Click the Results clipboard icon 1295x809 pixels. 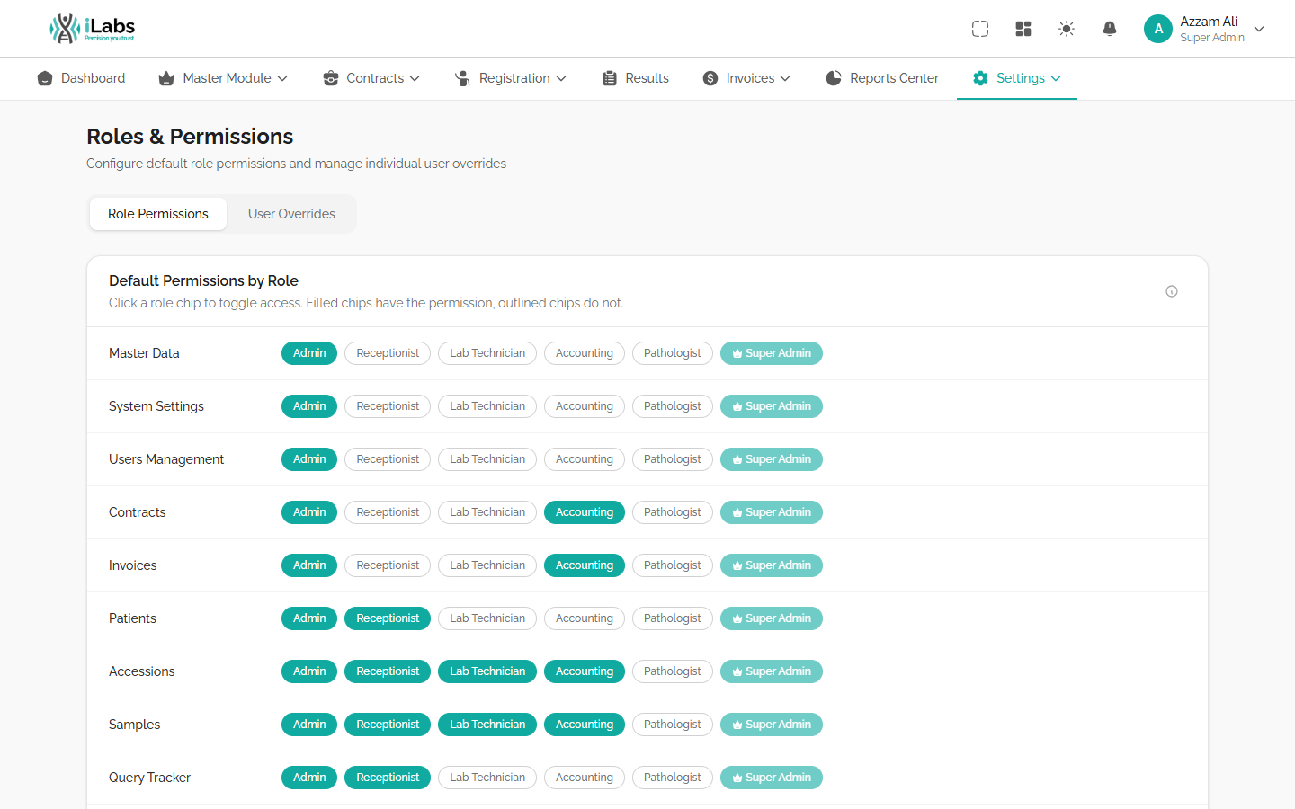(610, 78)
